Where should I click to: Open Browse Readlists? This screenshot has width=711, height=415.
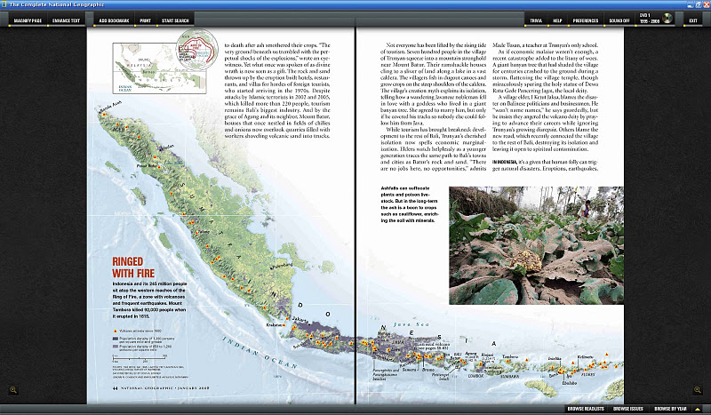point(585,409)
